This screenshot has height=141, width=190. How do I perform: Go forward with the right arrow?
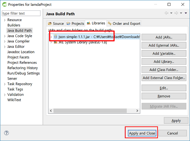[x=176, y=13]
